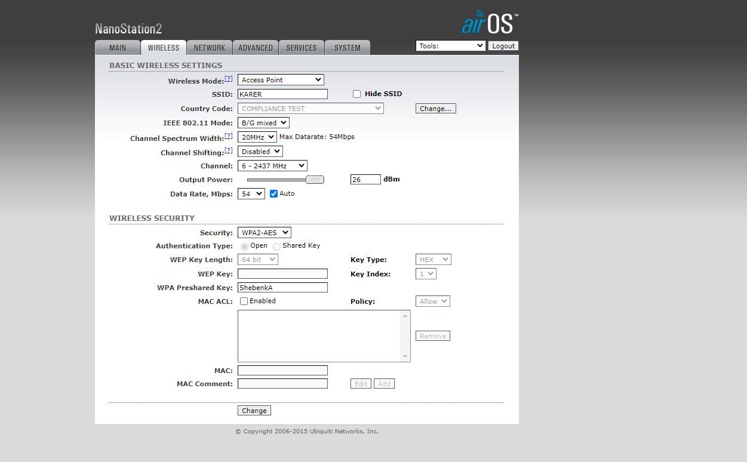Click the MAC Comment input field

pyautogui.click(x=282, y=384)
